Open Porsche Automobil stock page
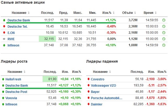This screenshot has height=107, width=168. coord(107,98)
